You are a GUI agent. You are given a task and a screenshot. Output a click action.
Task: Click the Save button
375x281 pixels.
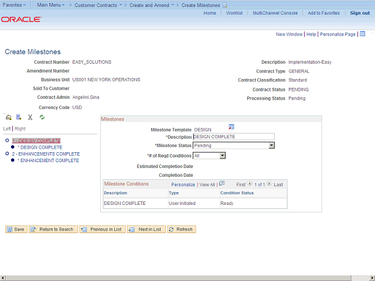(x=16, y=229)
